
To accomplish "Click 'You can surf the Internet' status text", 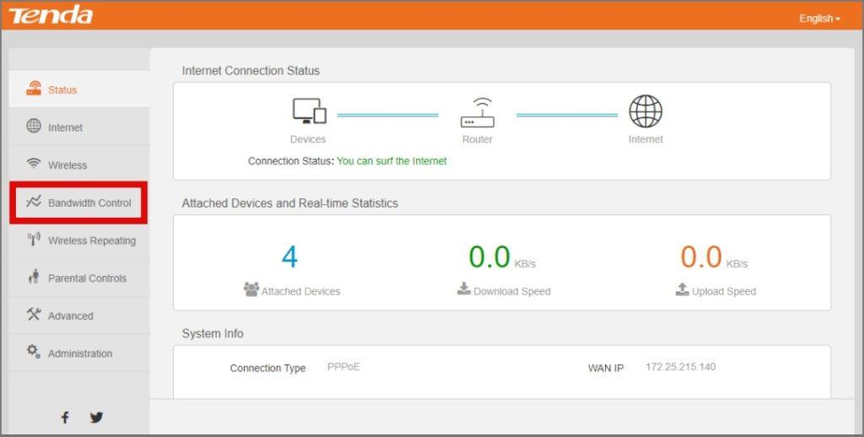I will 391,161.
